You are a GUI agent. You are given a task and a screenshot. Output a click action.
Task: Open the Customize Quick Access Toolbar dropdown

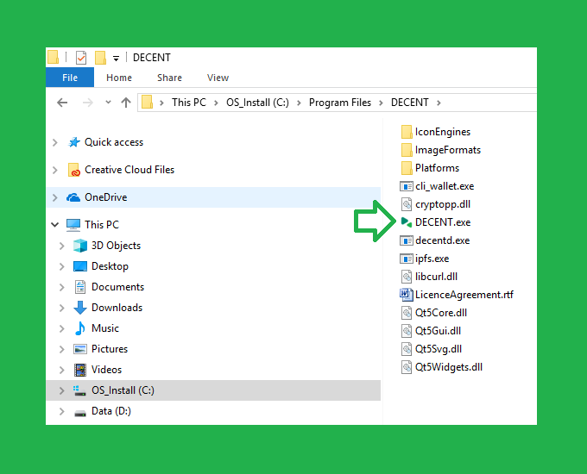(116, 59)
